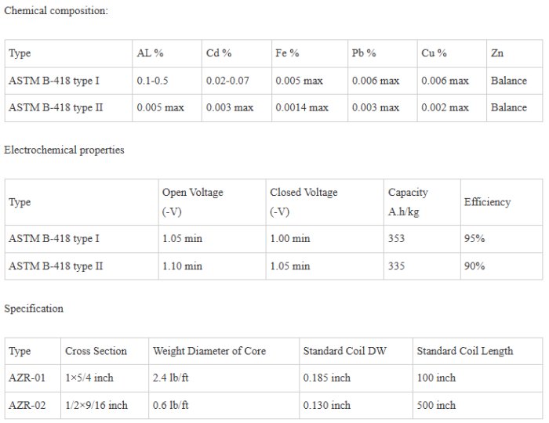Select the "Cd %" column header
The image size is (549, 423).
pyautogui.click(x=219, y=53)
